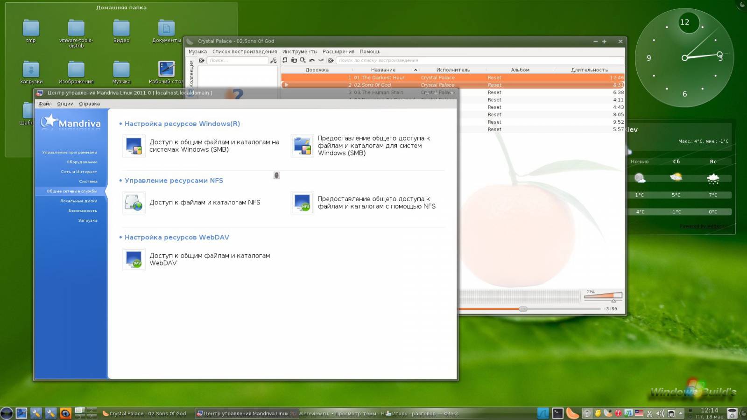Open the Документы folder
The image size is (747, 420).
point(166,31)
